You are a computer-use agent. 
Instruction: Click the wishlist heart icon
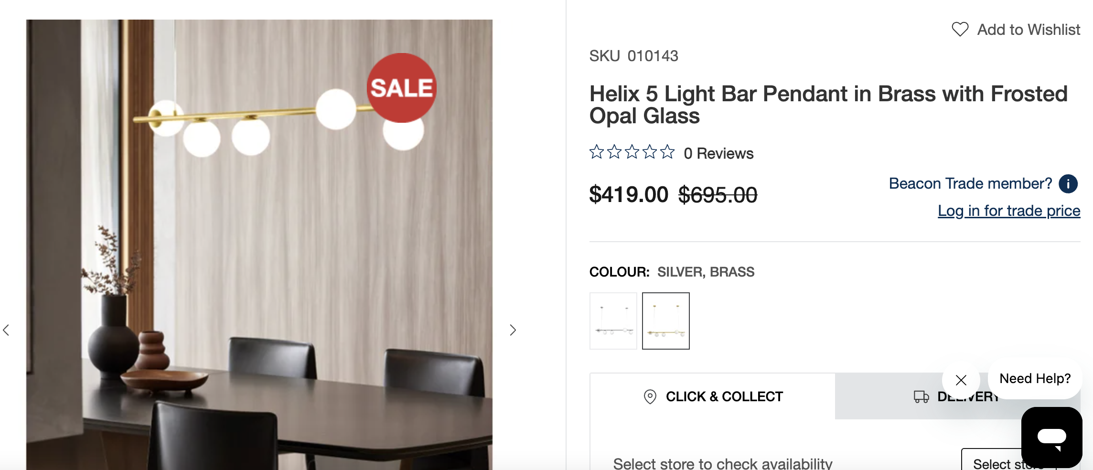960,30
